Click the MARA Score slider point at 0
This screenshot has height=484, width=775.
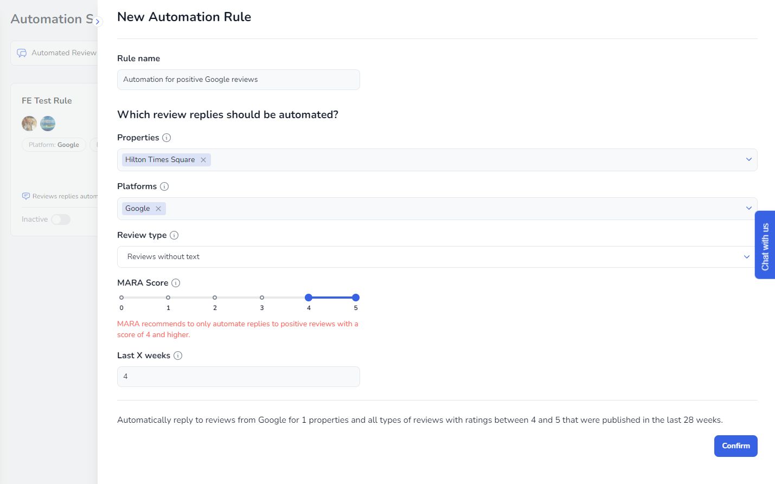tap(121, 298)
